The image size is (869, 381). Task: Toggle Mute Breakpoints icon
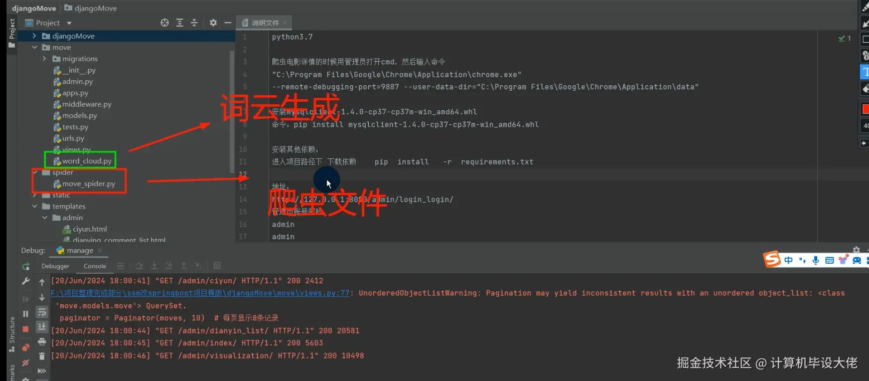[26, 362]
